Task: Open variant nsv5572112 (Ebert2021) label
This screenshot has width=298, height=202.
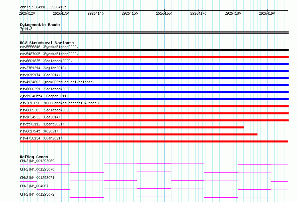Action: pyautogui.click(x=42, y=124)
